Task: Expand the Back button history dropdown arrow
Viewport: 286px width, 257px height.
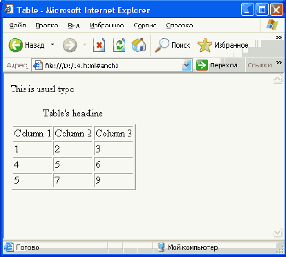Action: coord(53,44)
